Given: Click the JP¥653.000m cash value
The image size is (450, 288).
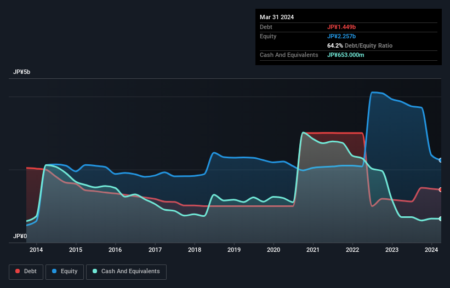Looking at the screenshot, I should coord(346,55).
